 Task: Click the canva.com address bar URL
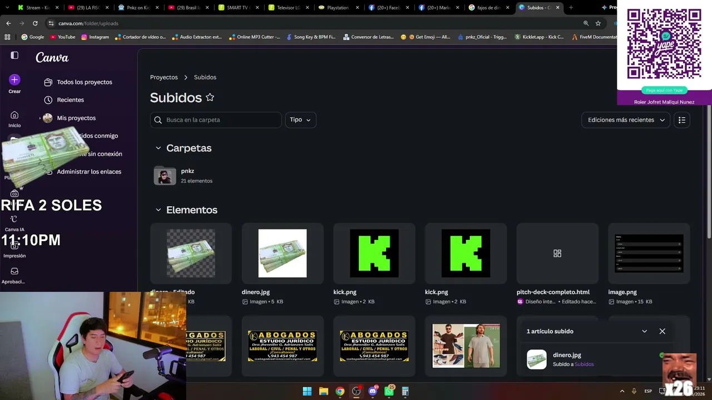88,23
